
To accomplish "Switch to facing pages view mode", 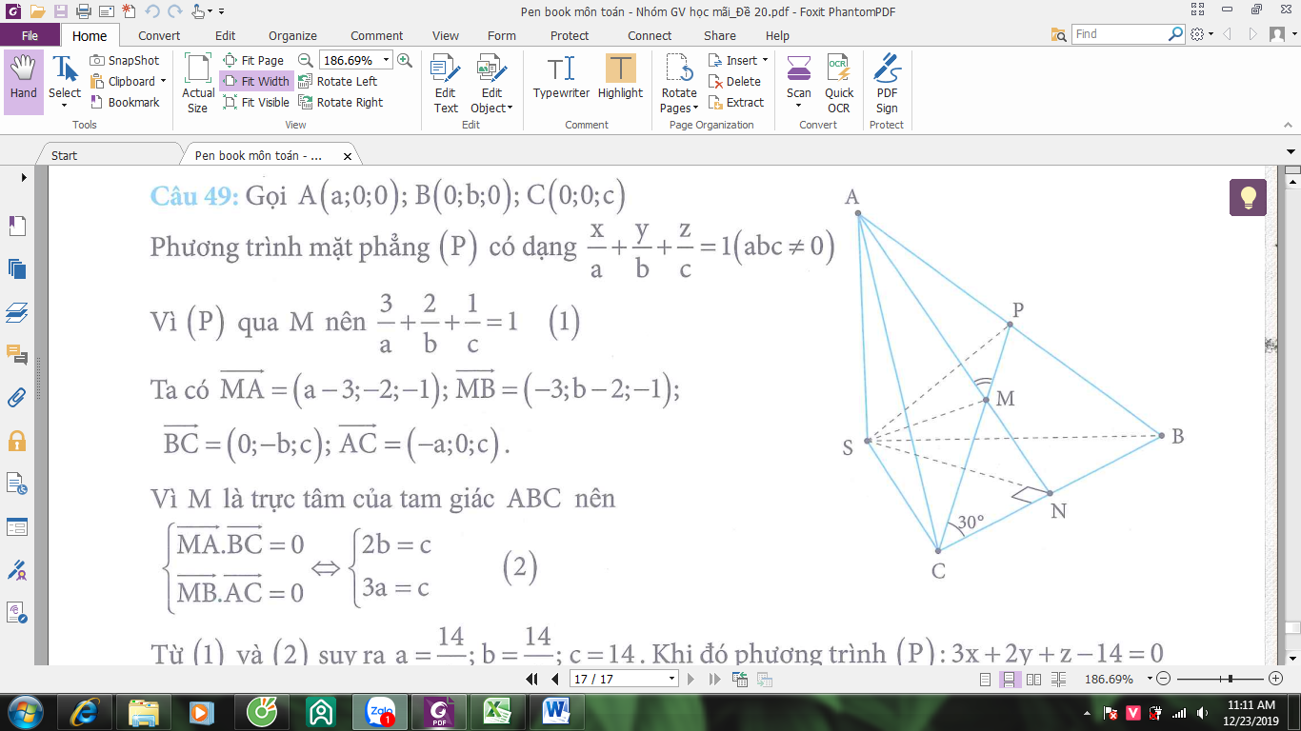I will [x=1033, y=679].
